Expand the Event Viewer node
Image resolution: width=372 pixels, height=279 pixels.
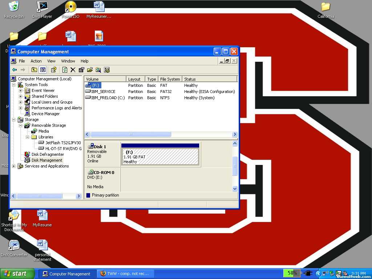21,90
